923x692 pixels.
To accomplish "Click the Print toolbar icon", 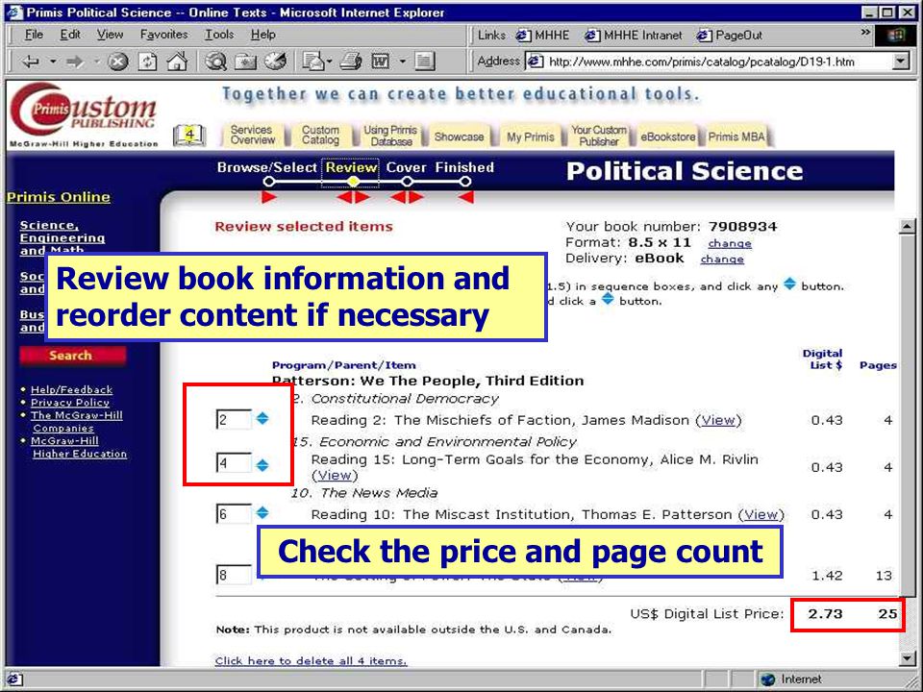I will (x=351, y=62).
